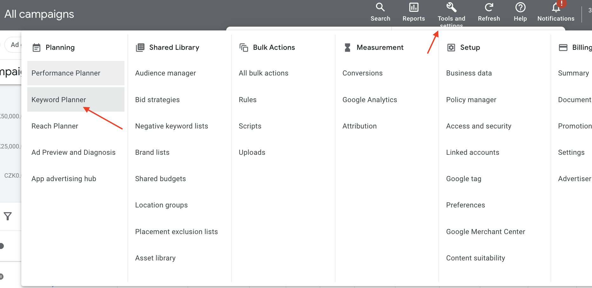The width and height of the screenshot is (592, 288).
Task: Open Business data
Action: [x=469, y=73]
